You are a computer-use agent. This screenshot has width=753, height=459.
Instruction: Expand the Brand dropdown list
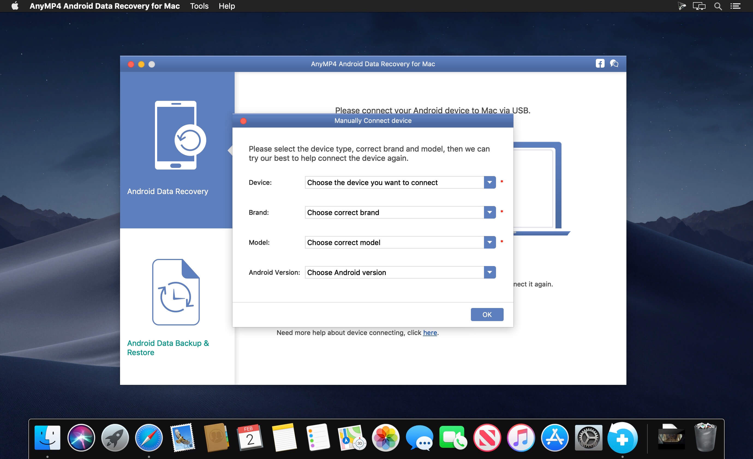coord(489,212)
